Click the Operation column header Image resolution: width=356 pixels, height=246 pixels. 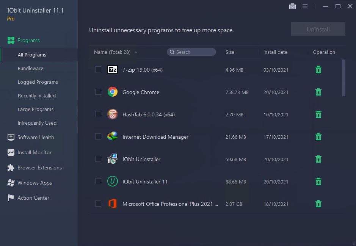[324, 52]
